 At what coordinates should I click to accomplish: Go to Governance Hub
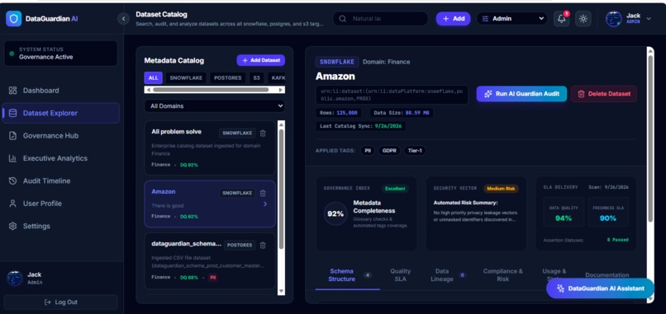coord(61,136)
